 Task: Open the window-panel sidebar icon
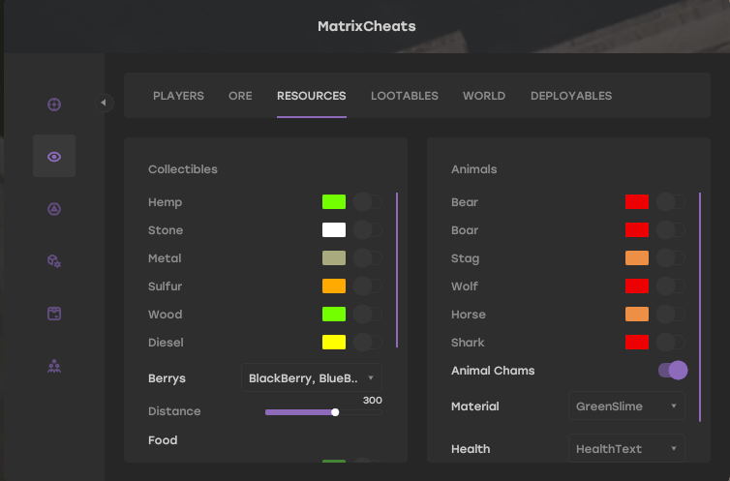point(54,314)
